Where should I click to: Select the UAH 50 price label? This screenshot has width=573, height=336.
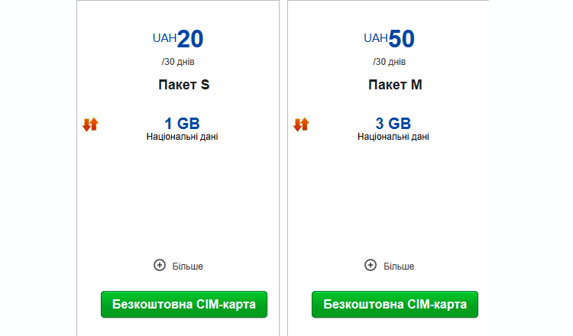pyautogui.click(x=389, y=39)
